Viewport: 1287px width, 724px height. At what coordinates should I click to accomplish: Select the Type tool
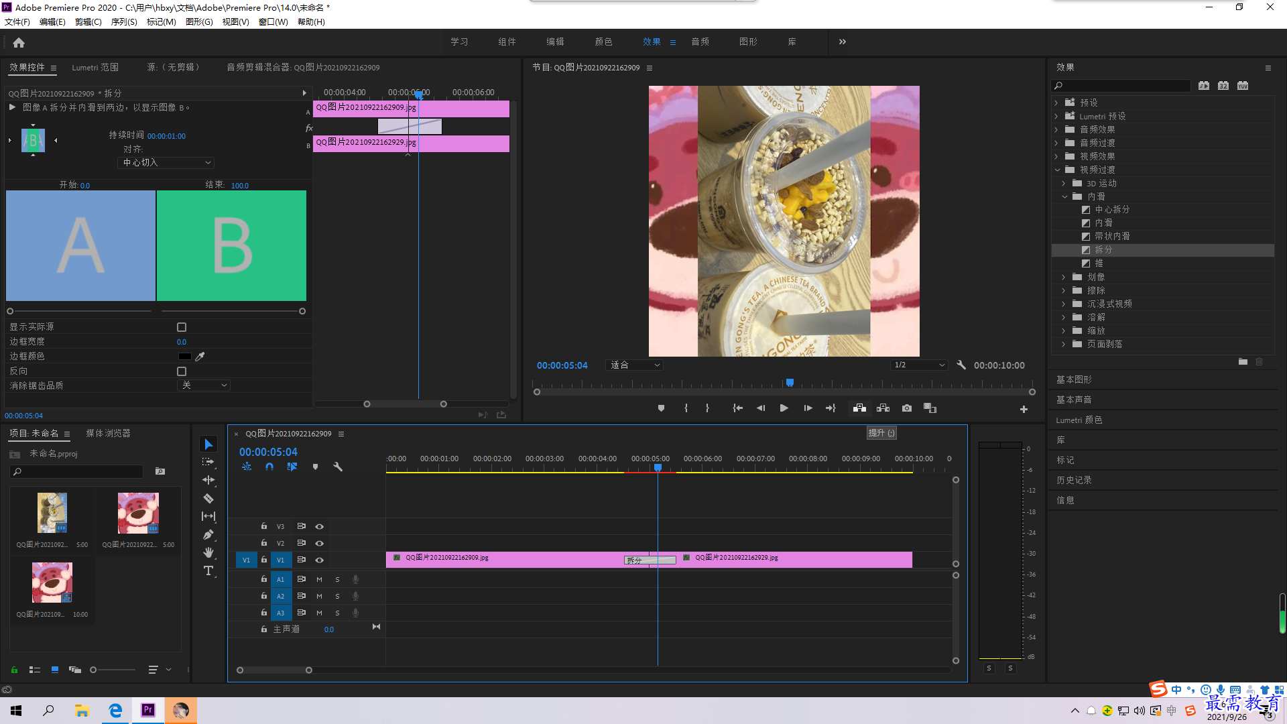point(208,570)
